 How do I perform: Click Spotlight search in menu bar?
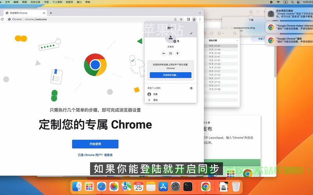(292, 2)
